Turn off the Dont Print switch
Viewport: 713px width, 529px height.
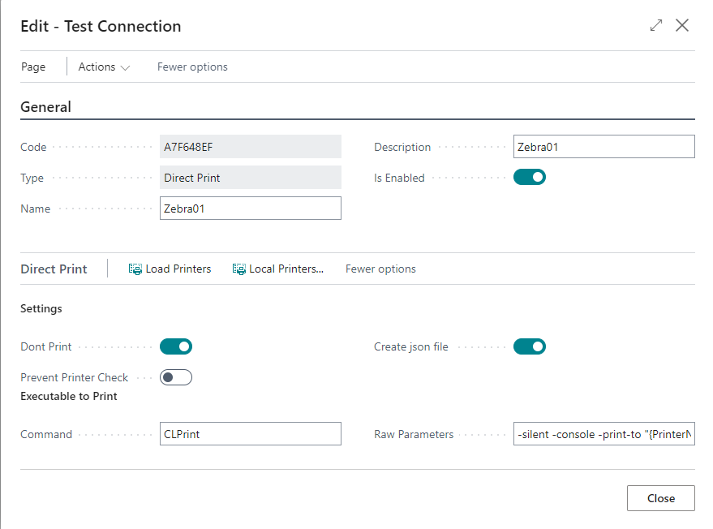click(176, 346)
